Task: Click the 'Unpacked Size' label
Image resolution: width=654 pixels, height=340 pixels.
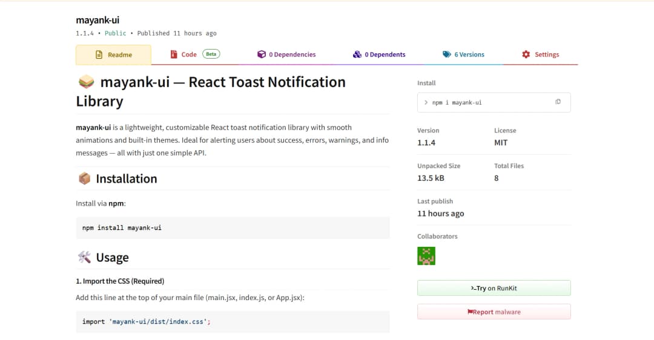Action: (439, 166)
